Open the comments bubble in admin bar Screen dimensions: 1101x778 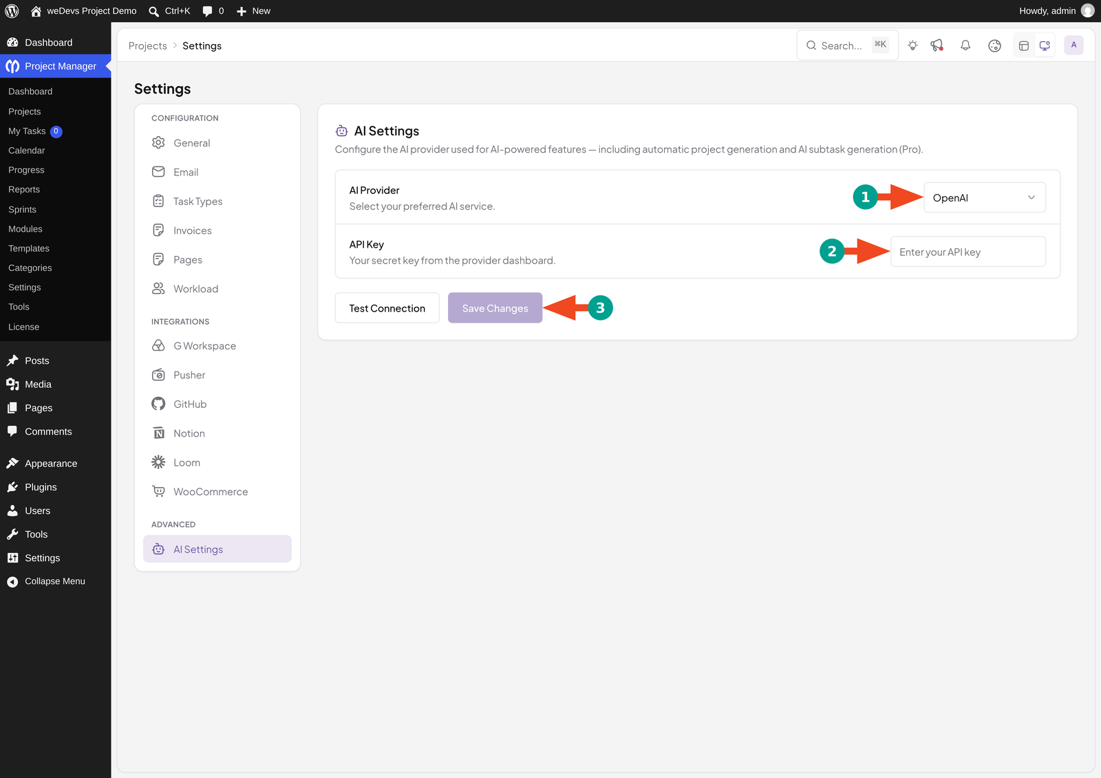[x=213, y=11]
